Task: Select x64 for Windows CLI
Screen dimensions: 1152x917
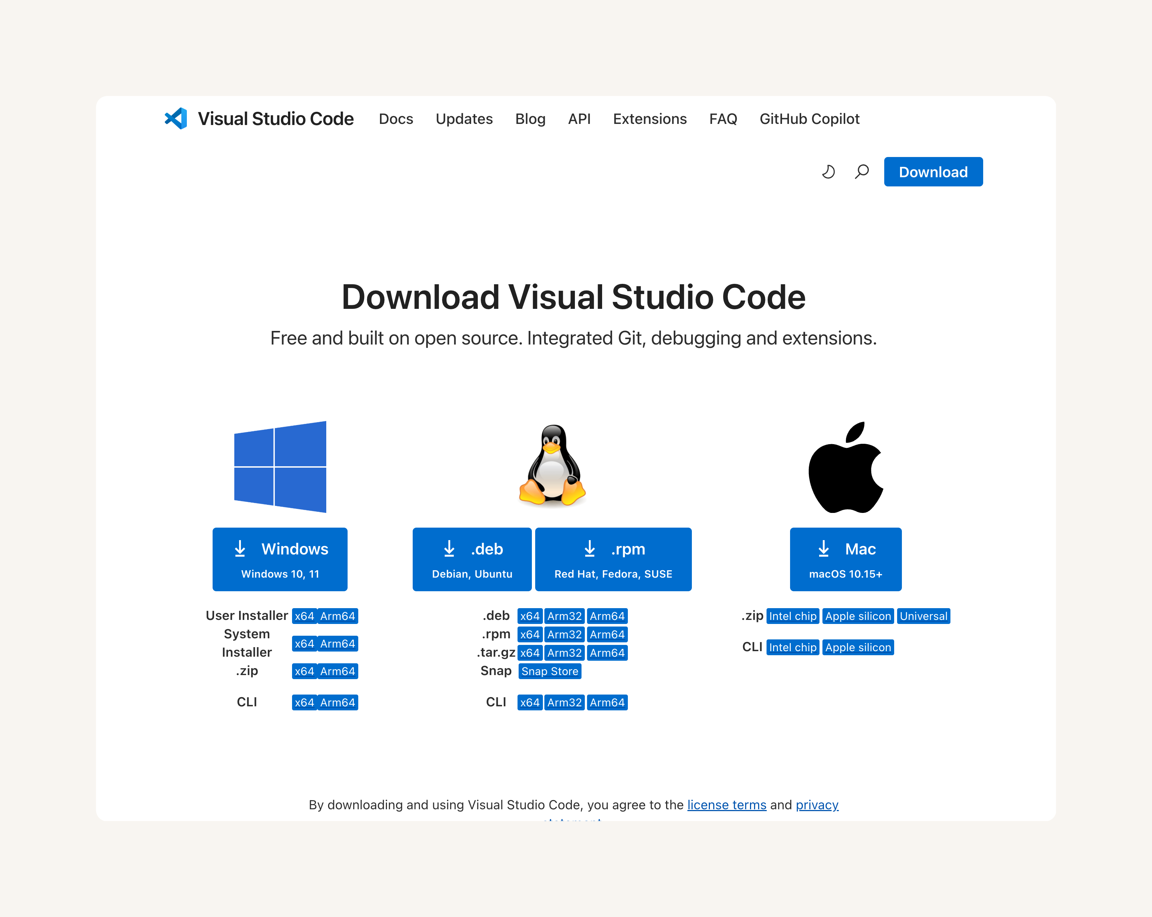Action: pos(305,702)
